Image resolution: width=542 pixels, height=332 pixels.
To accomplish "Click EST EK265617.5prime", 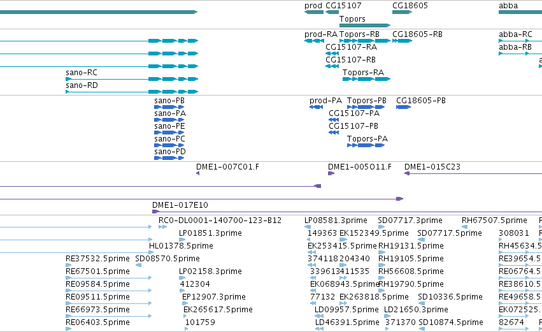I will [185, 317].
